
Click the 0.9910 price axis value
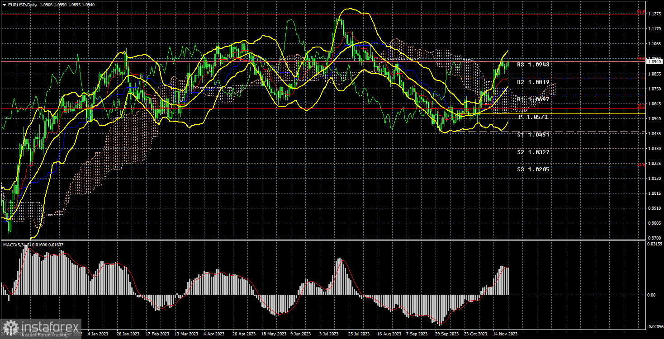click(654, 208)
